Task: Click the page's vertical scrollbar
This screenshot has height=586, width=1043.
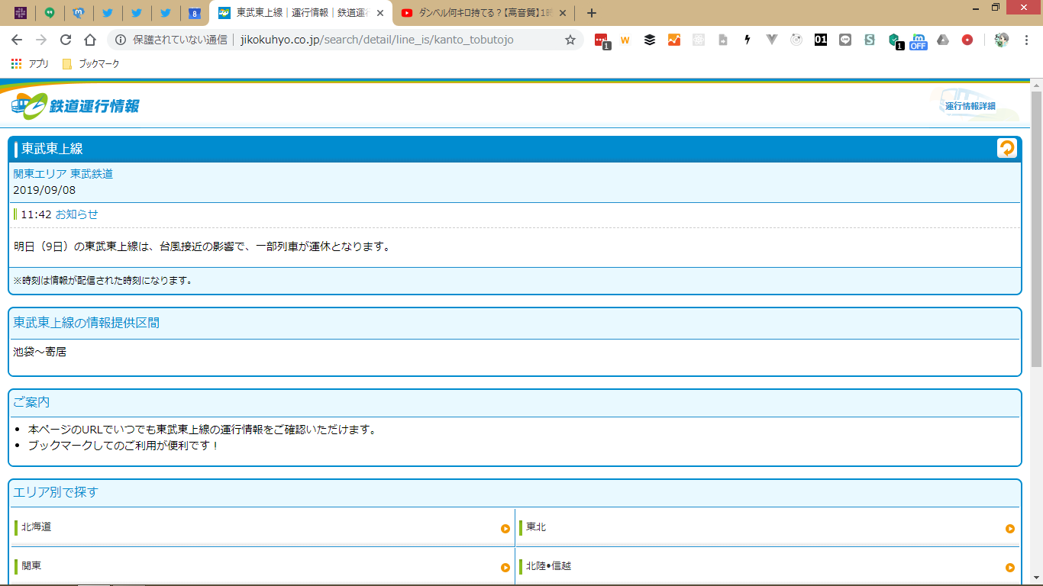Action: click(1036, 229)
